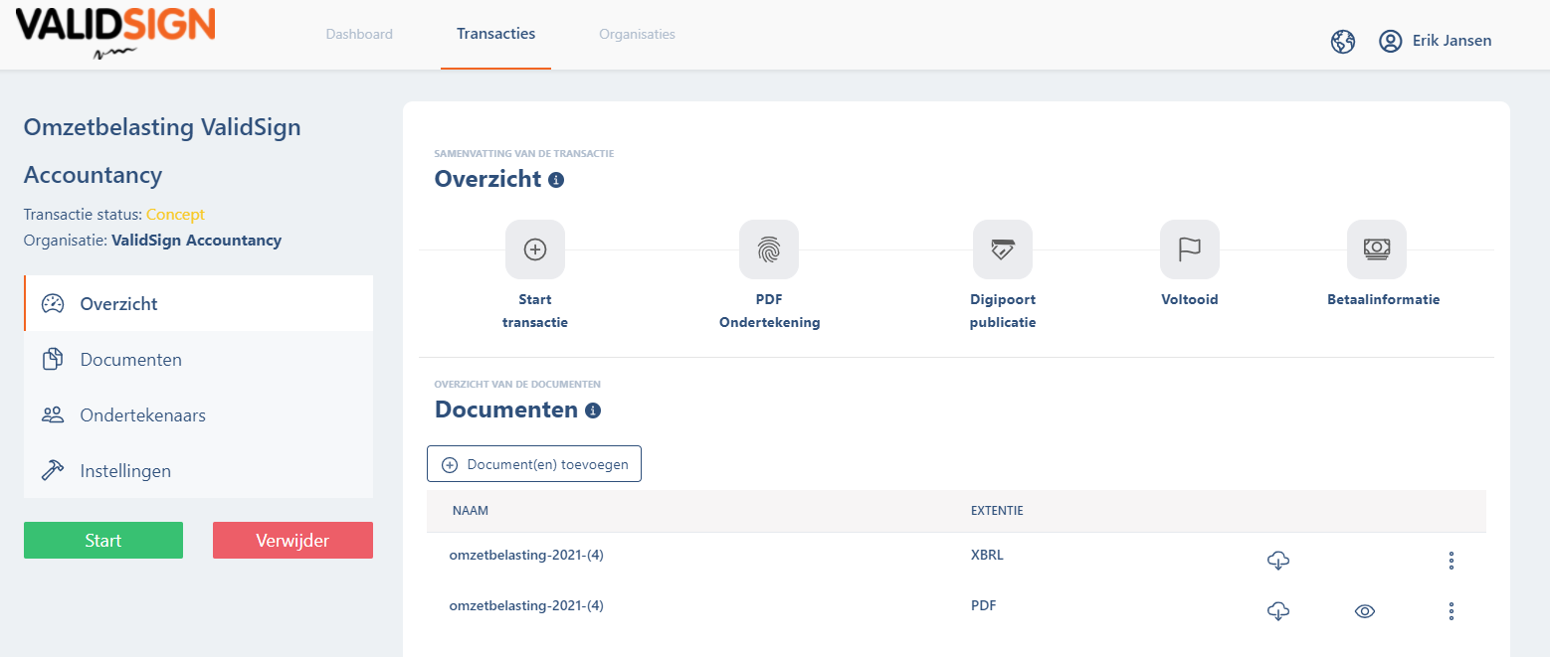Click the Betaalinformatie step label

pyautogui.click(x=1383, y=299)
